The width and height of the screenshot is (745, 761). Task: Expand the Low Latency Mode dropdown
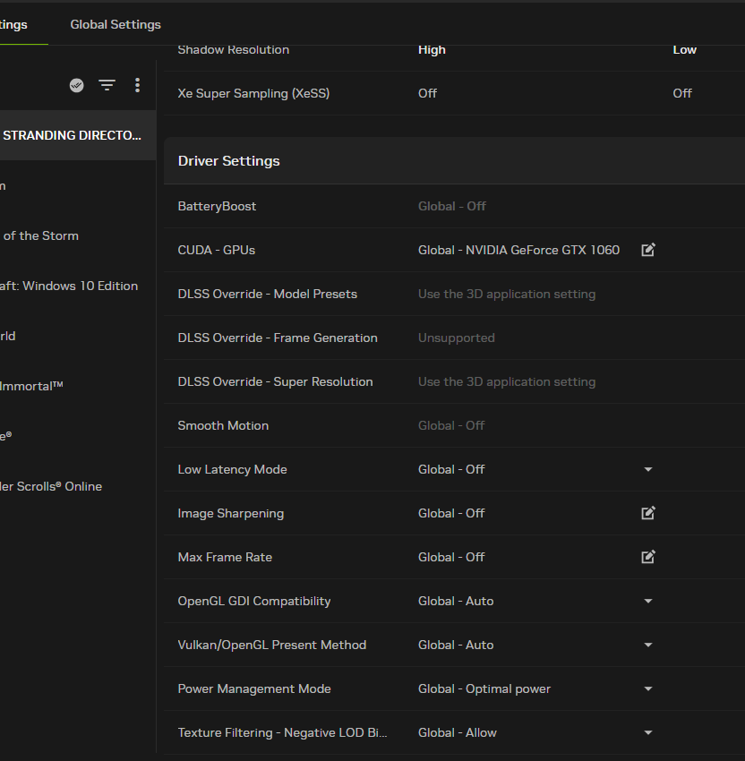pyautogui.click(x=648, y=469)
